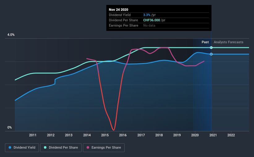This screenshot has width=254, height=157.
Task: Click the 4.0% y-axis label
Action: click(11, 35)
